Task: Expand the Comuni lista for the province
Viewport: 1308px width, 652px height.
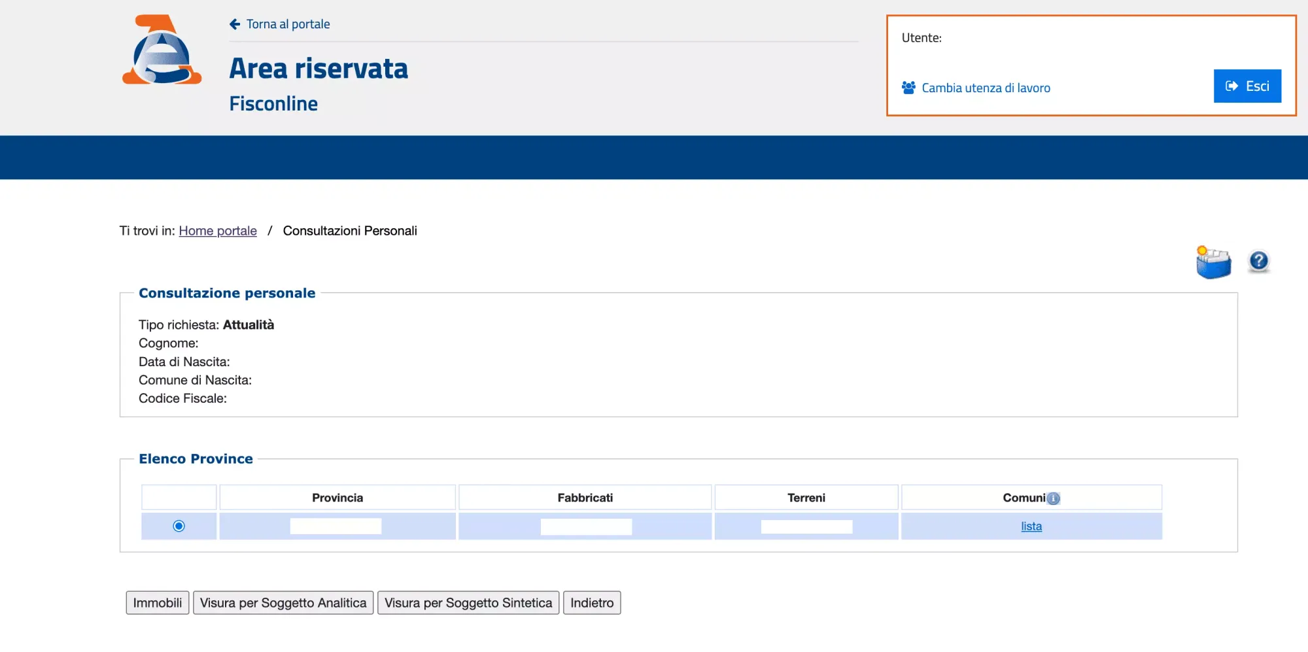Action: click(x=1031, y=526)
